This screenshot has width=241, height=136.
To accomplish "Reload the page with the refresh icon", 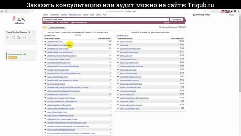I will (x=32, y=11).
